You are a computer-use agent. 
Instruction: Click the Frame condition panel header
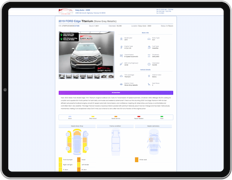tap(115, 126)
